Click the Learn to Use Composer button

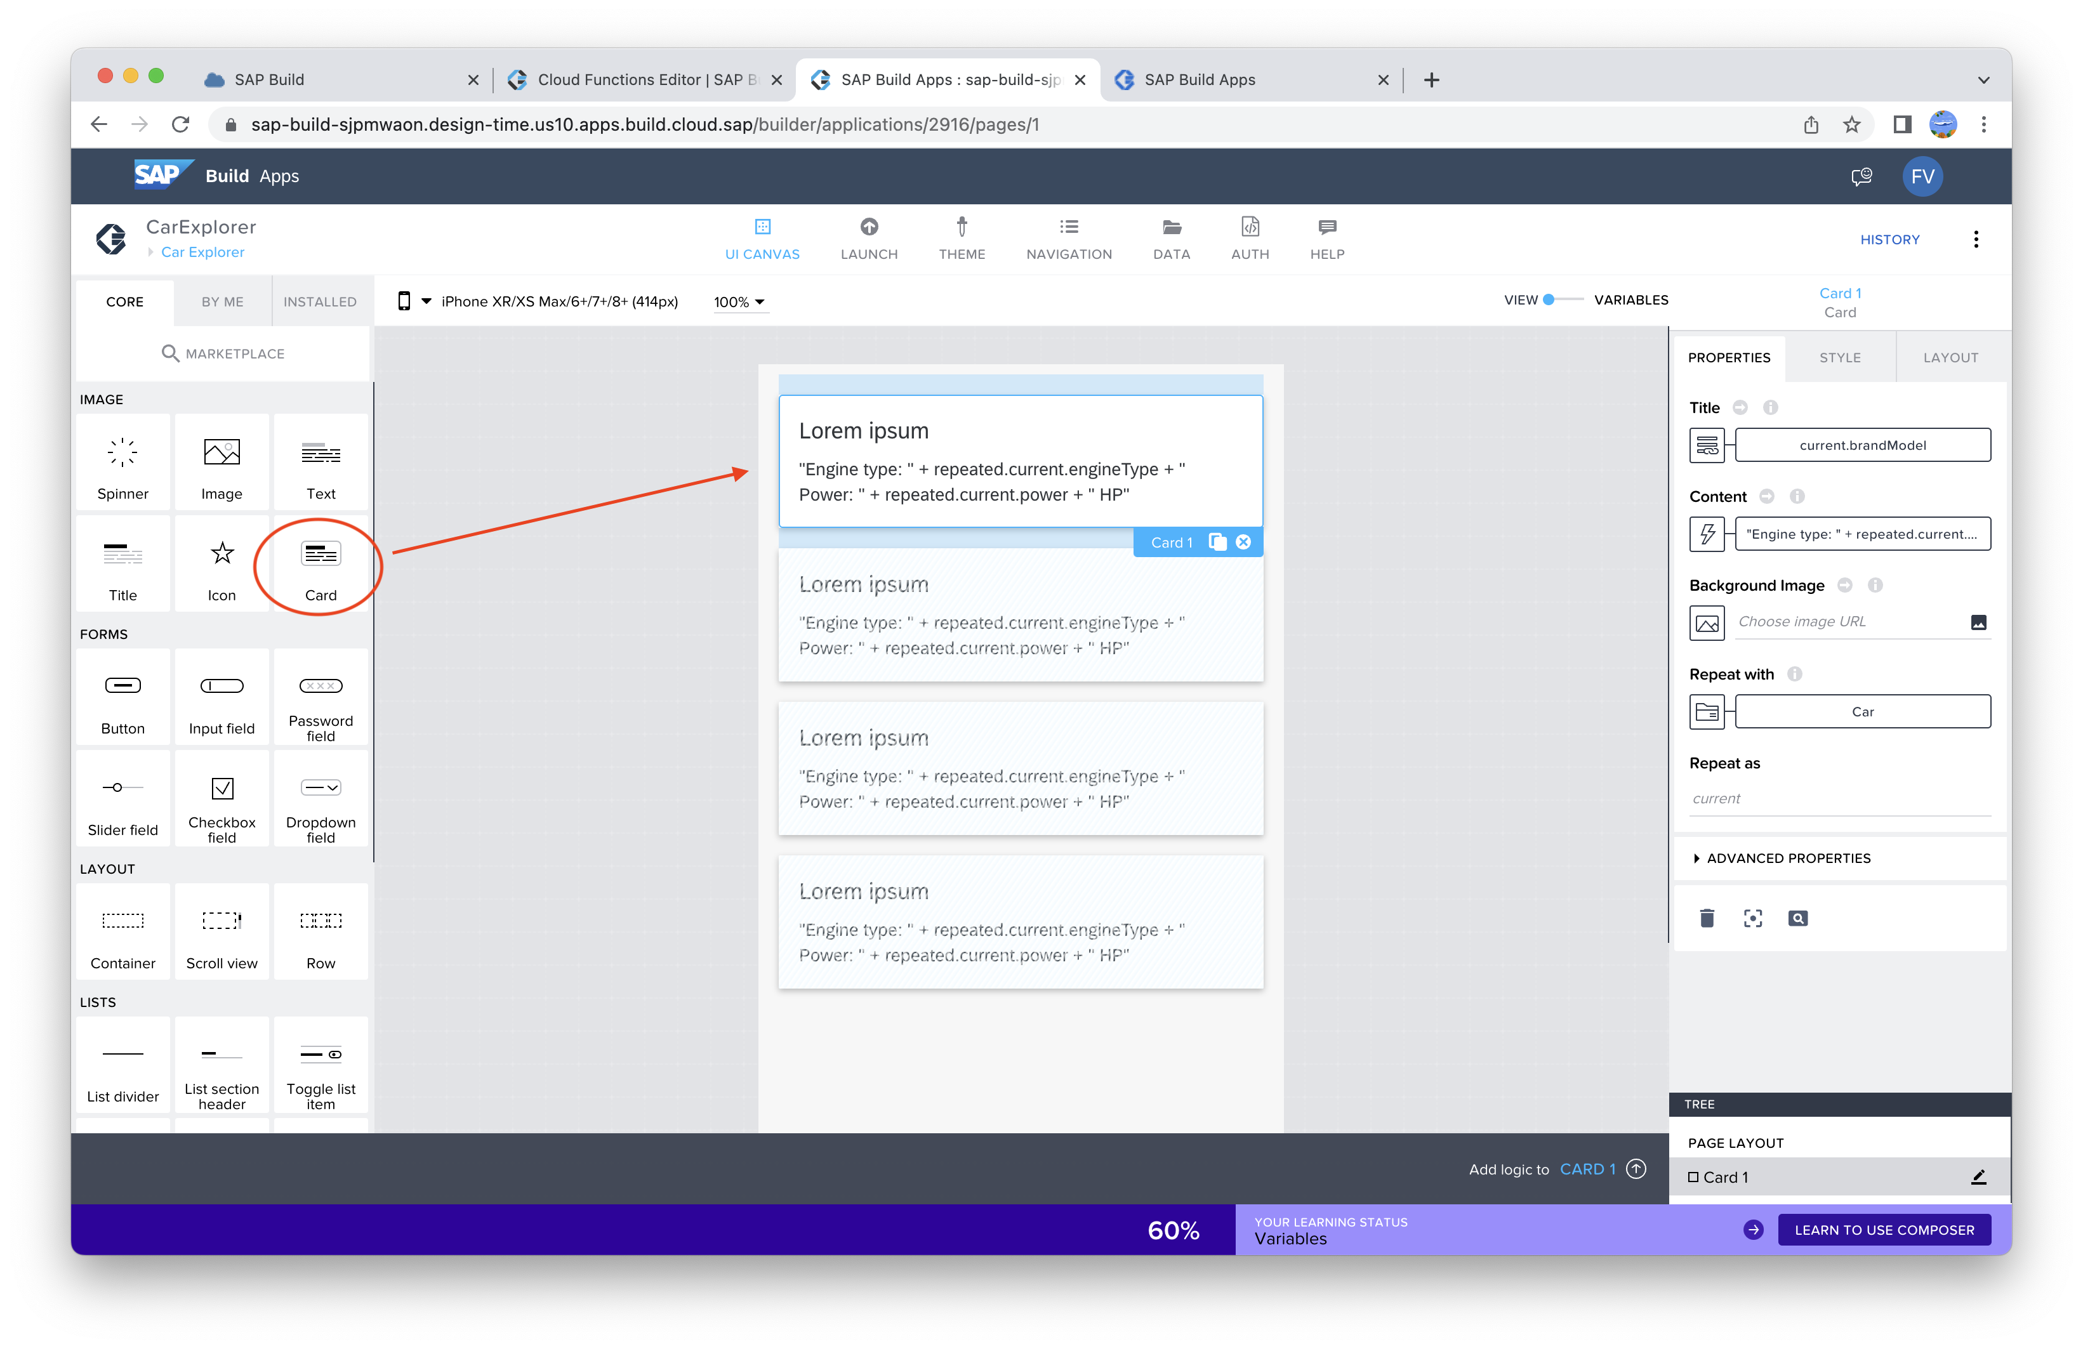pos(1884,1230)
